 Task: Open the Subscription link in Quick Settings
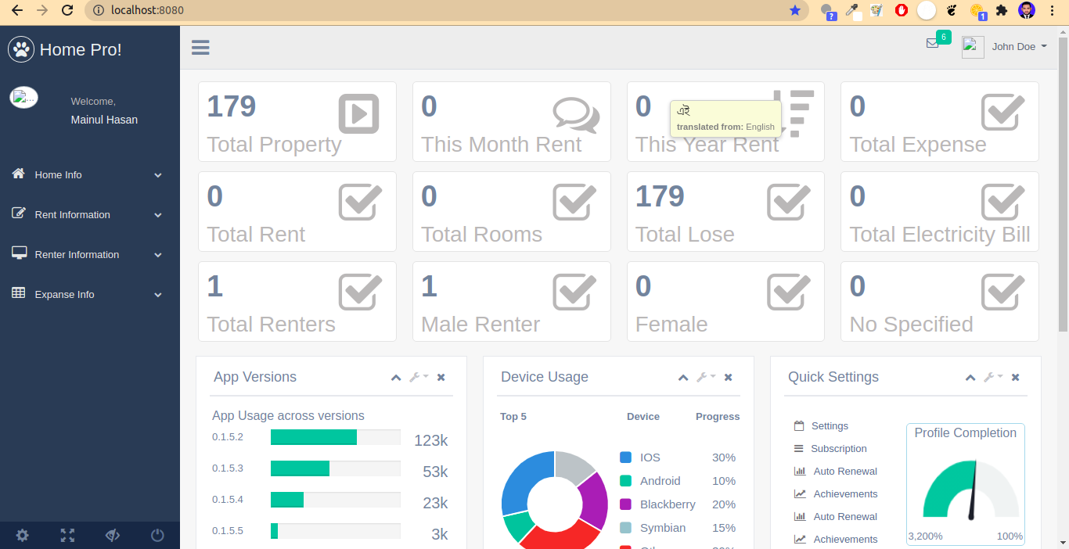tap(839, 448)
